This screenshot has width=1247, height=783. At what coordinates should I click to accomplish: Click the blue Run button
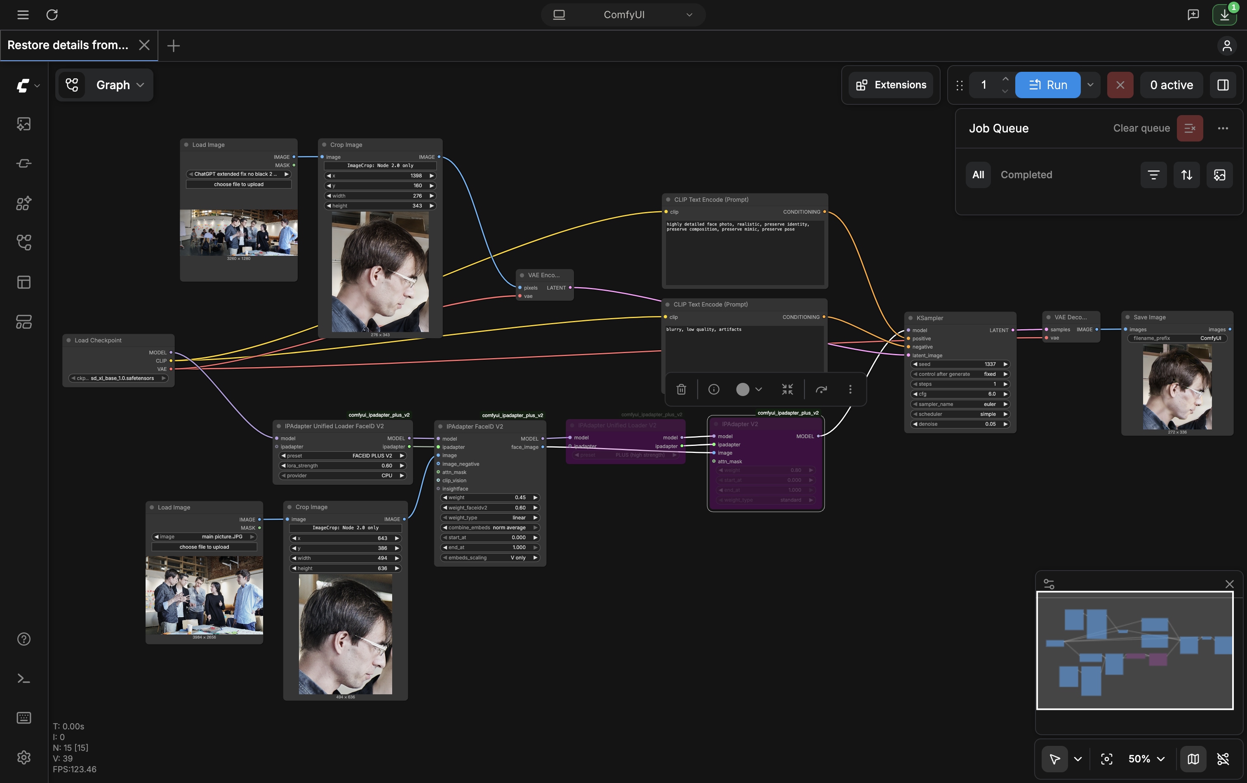click(x=1048, y=85)
